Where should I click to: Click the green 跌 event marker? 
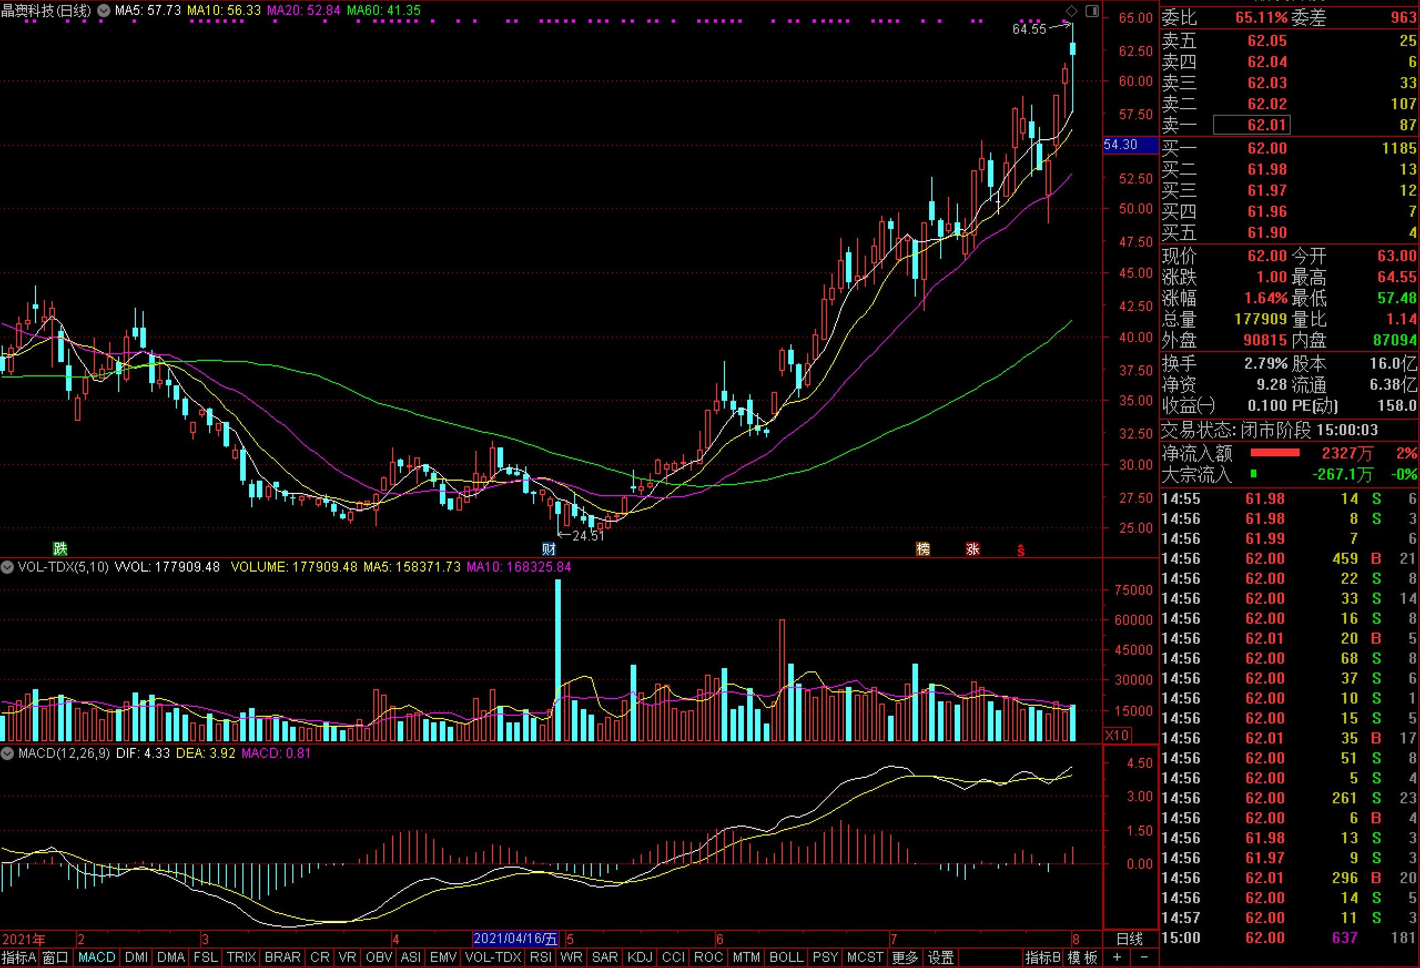click(59, 548)
